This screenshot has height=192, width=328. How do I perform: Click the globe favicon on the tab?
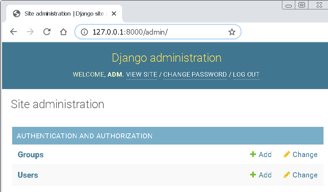coord(17,14)
